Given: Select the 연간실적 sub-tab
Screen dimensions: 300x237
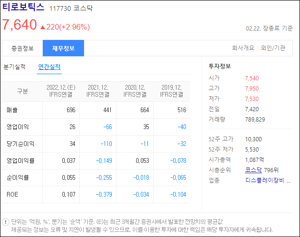Looking at the screenshot, I should pyautogui.click(x=49, y=67).
